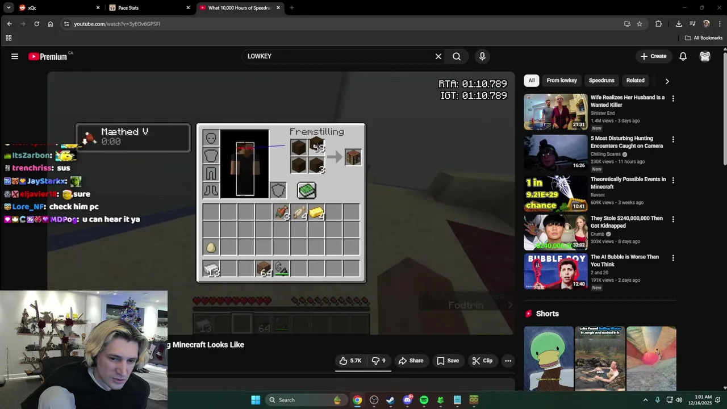Select the Speedruns chip
The height and width of the screenshot is (409, 727).
pyautogui.click(x=601, y=81)
